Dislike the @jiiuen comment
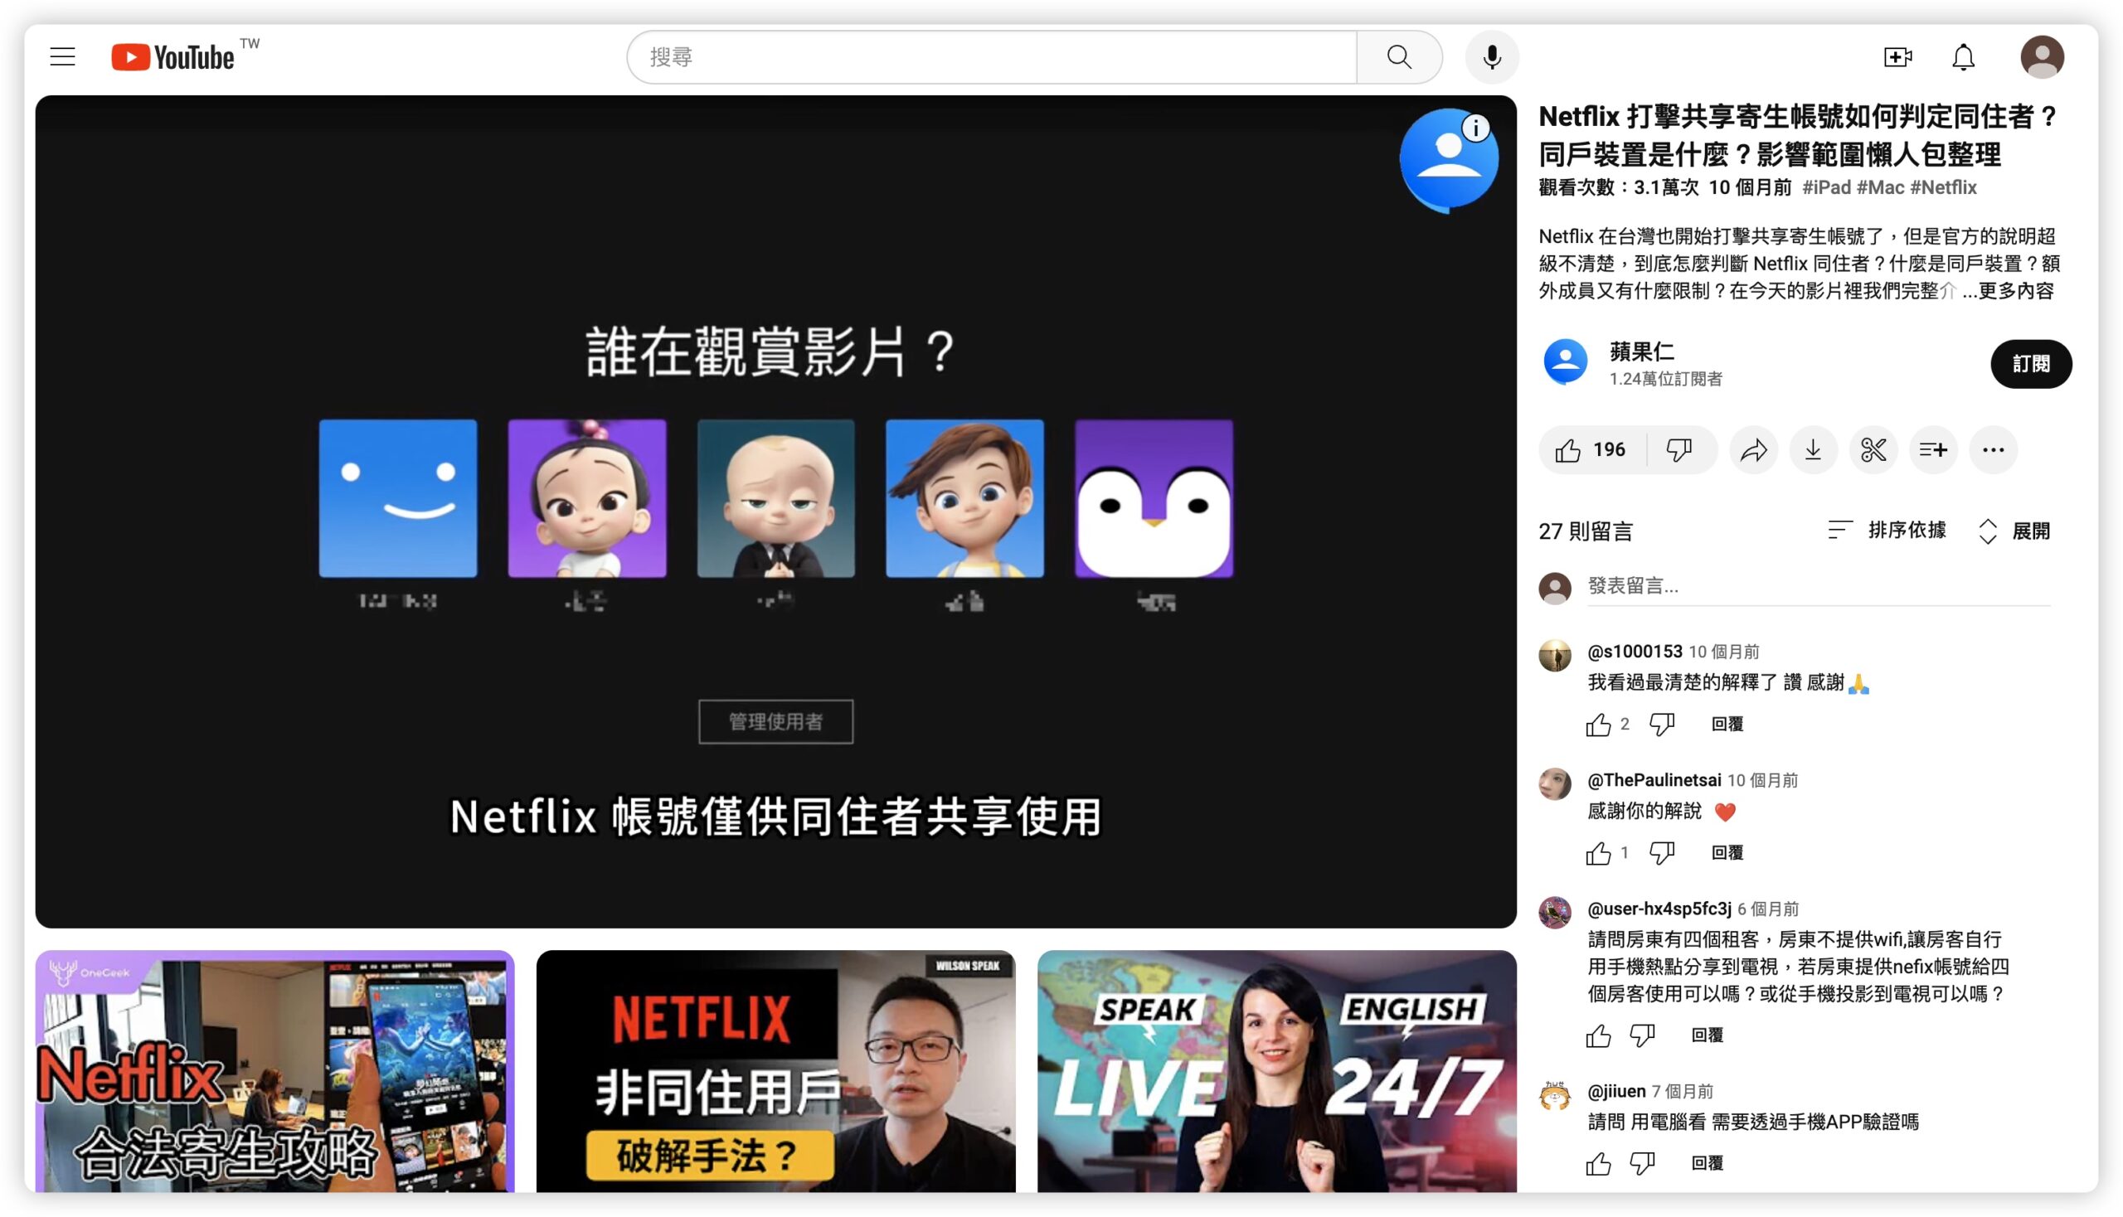This screenshot has height=1217, width=2123. [1641, 1163]
